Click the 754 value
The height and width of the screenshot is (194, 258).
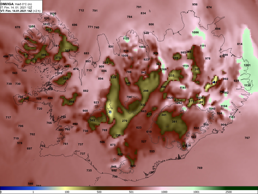(63, 117)
